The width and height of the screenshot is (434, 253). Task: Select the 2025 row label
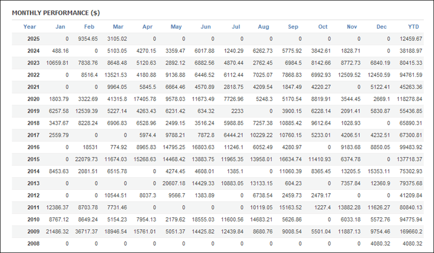click(33, 39)
